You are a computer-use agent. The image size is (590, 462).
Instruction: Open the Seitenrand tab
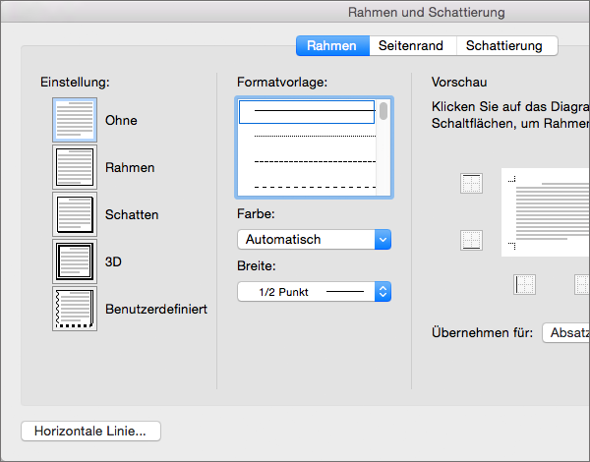pos(413,46)
